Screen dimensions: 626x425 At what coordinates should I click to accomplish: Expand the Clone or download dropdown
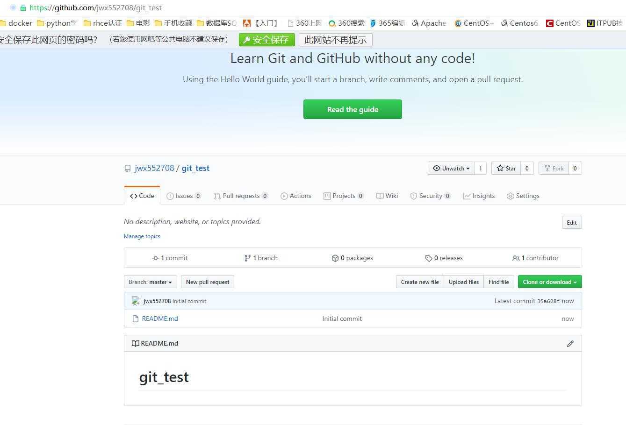(549, 282)
